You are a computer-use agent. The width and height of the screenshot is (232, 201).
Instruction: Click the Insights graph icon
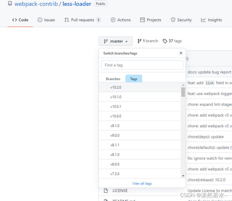pyautogui.click(x=203, y=20)
